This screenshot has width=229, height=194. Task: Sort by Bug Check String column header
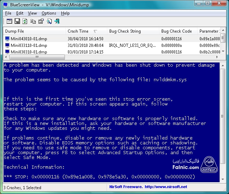[125, 31]
